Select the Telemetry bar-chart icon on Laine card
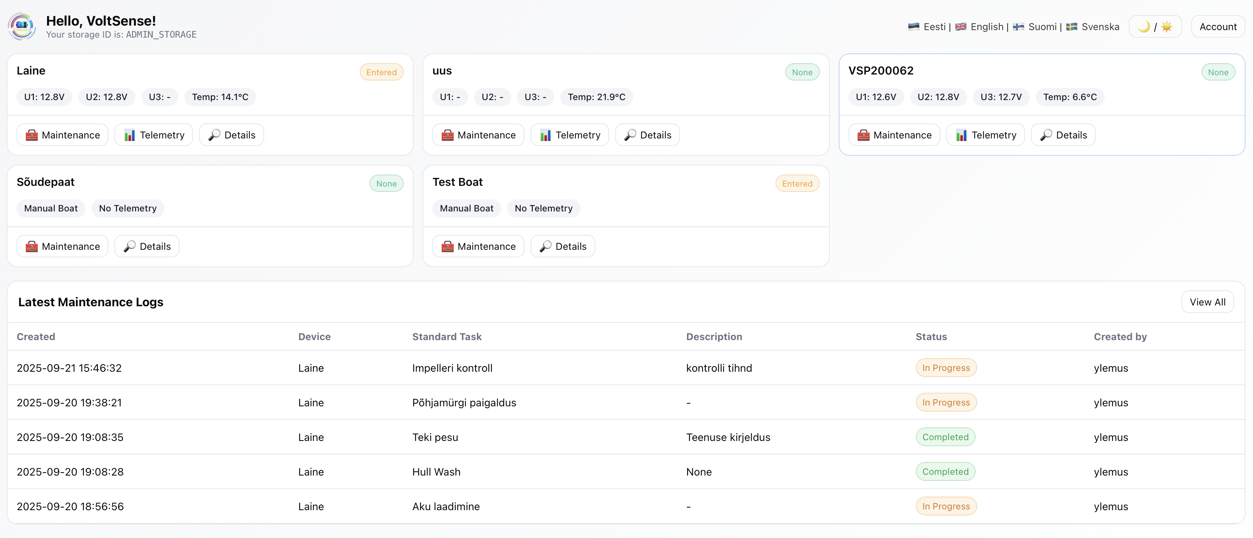Viewport: 1253px width, 538px height. coord(129,135)
